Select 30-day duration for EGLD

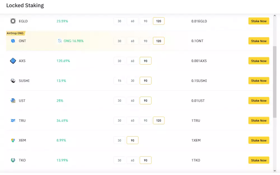[x=120, y=21]
